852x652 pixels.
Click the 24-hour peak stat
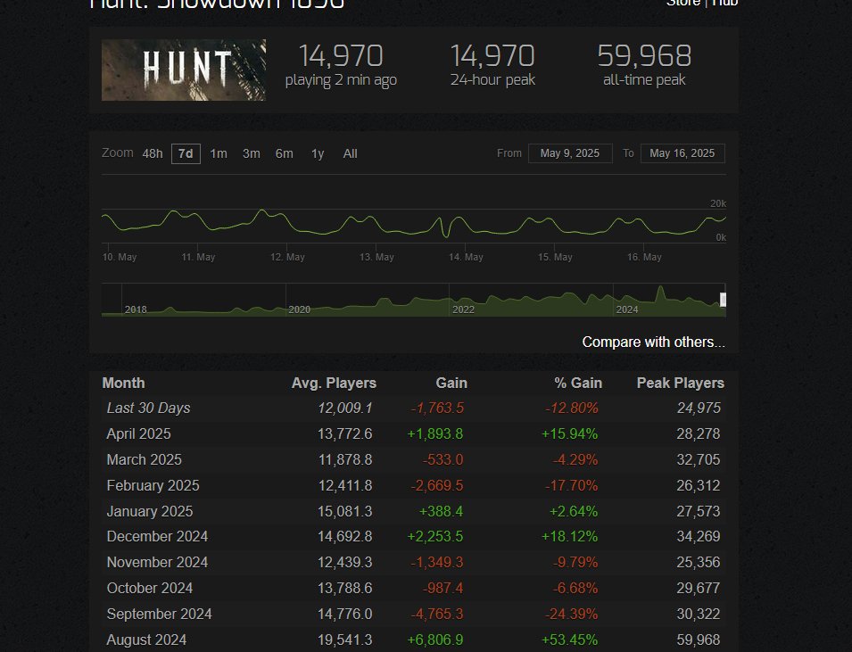[492, 65]
